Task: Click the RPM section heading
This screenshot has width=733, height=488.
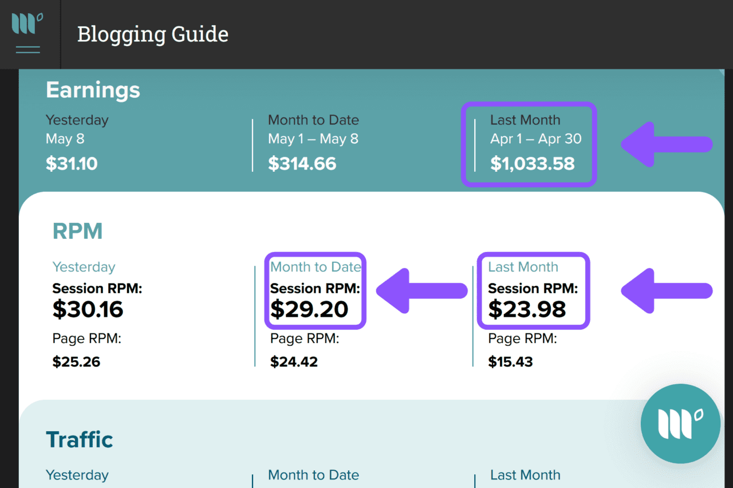Action: [x=77, y=231]
